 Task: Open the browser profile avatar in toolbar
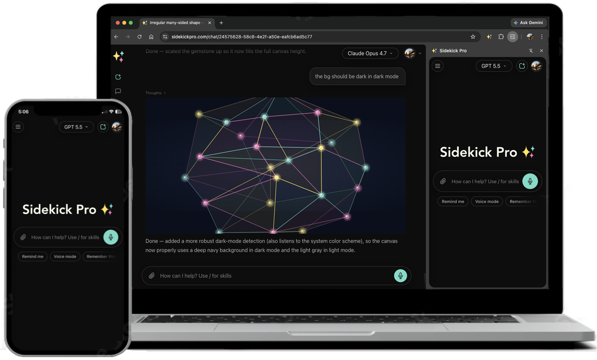tap(530, 37)
